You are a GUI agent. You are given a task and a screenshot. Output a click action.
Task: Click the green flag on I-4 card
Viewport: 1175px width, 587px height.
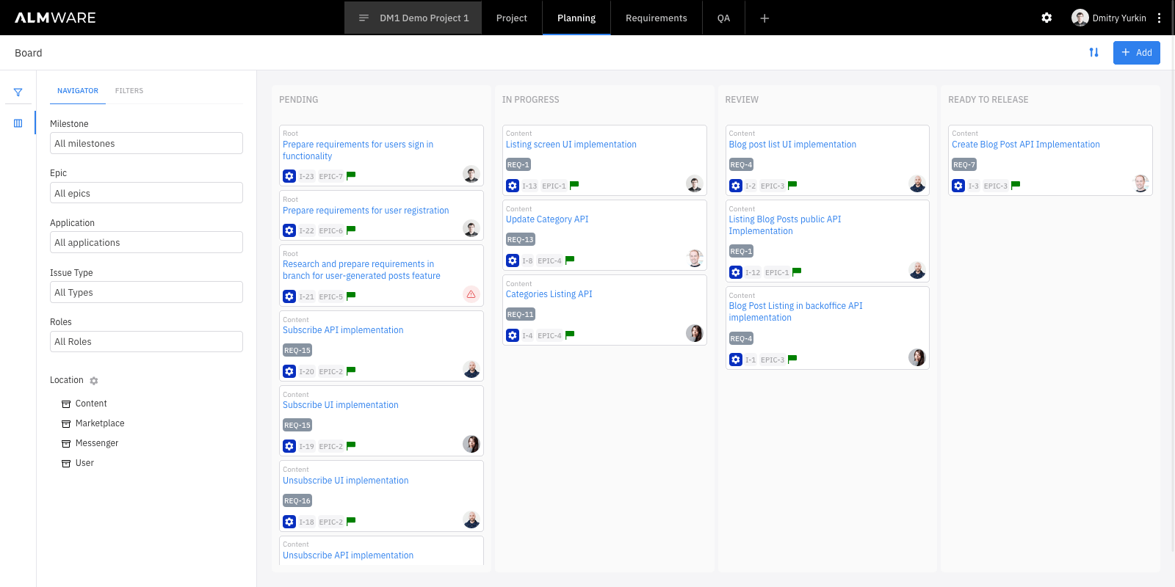[x=570, y=335]
